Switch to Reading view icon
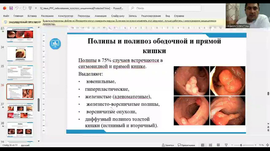Viewport: 270px width, 151px height. click(x=218, y=145)
